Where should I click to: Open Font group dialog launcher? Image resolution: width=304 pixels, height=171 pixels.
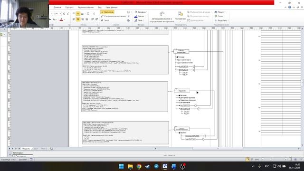pyautogui.click(x=69, y=25)
